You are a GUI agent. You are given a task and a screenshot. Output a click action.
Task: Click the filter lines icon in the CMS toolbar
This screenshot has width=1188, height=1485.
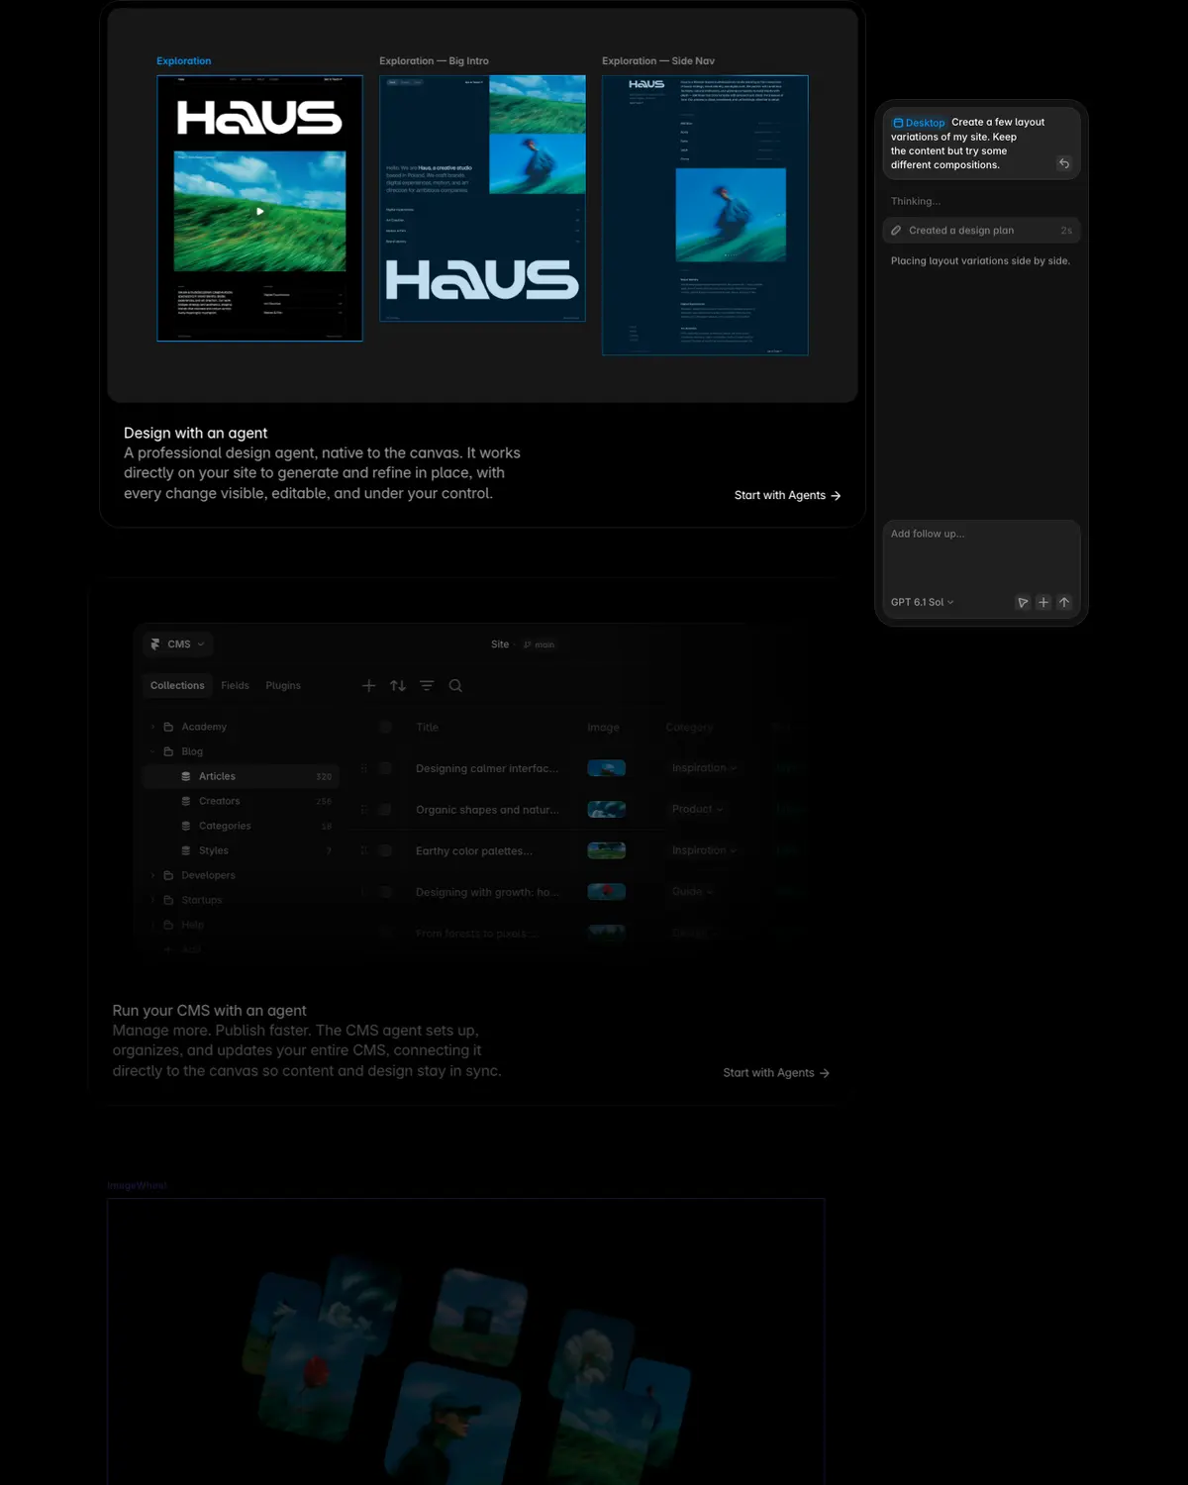pyautogui.click(x=427, y=685)
